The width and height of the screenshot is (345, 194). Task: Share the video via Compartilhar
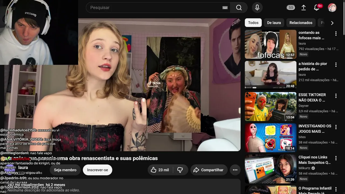click(209, 170)
